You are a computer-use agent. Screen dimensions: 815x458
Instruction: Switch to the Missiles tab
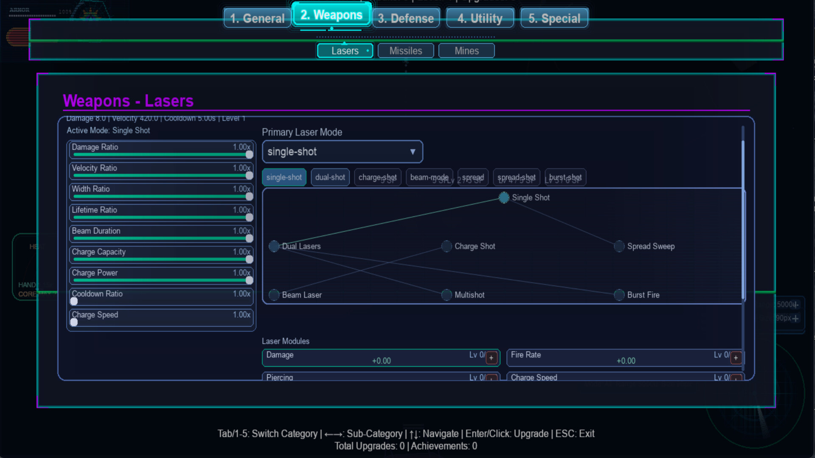point(405,50)
